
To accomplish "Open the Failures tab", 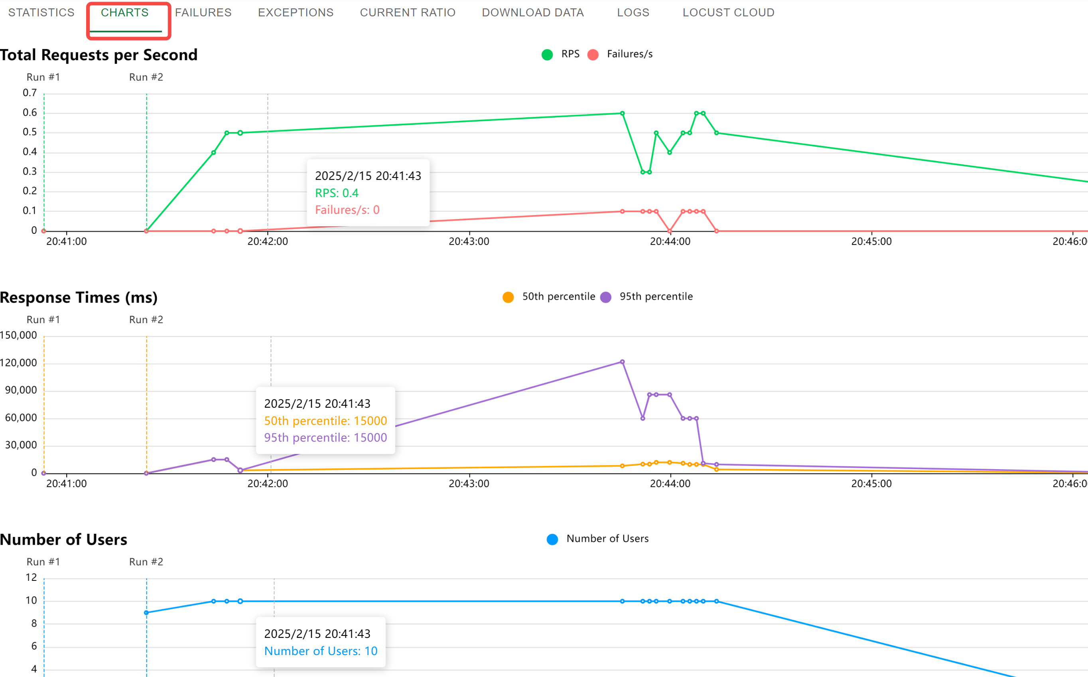I will pyautogui.click(x=203, y=12).
